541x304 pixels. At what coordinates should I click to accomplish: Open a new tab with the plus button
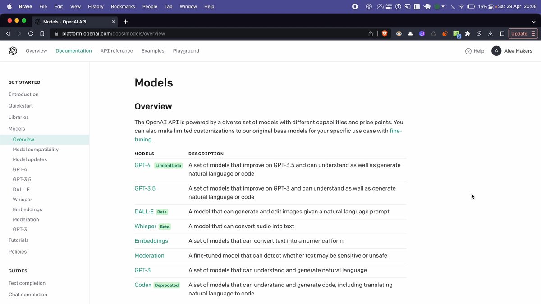click(125, 22)
